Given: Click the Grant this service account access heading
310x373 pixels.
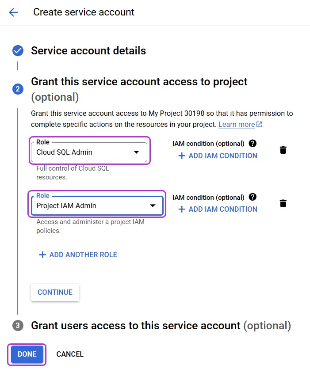Looking at the screenshot, I should point(139,89).
